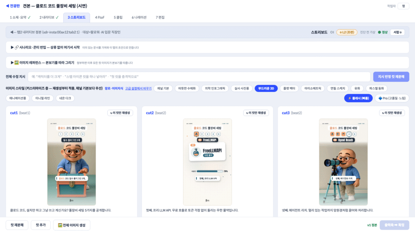Click caption starting 클로드 코드, 설치만 하고
Screen dimensions: 415x233
[61, 210]
